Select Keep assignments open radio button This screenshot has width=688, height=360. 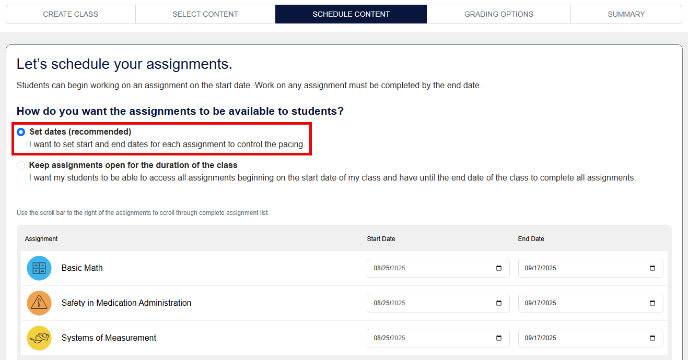click(x=21, y=165)
